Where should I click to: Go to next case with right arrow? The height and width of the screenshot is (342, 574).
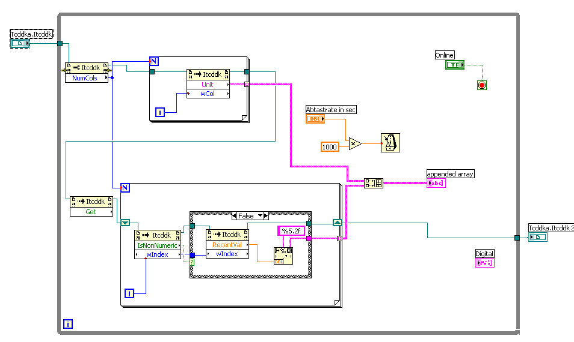(x=266, y=216)
